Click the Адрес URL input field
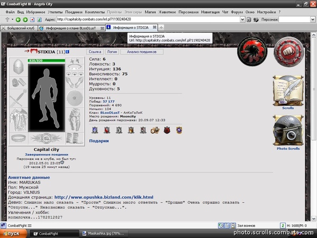Image resolution: width=317 pixels, height=238 pixels. (148, 20)
